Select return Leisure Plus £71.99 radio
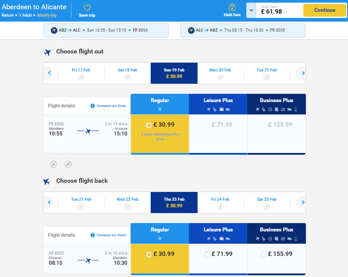Screen dimensions: 348x277 point(207,255)
